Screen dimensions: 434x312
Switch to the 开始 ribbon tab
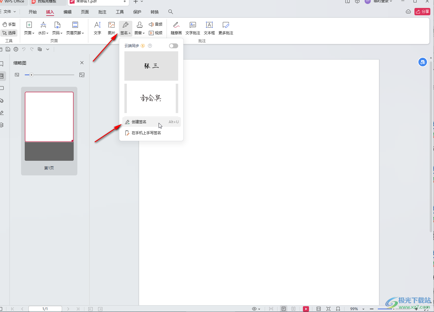point(32,12)
